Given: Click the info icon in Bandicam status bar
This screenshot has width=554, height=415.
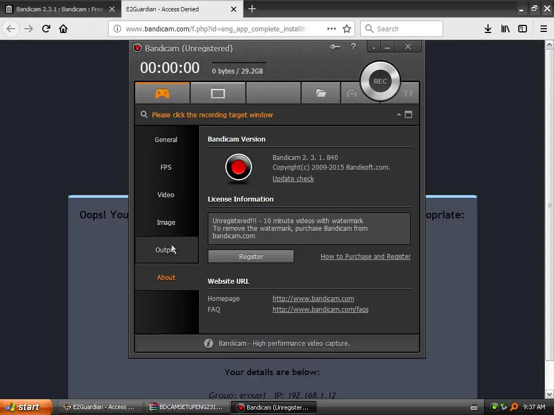Looking at the screenshot, I should 208,343.
